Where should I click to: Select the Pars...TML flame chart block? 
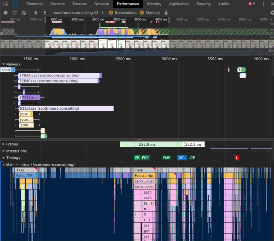click(25, 175)
